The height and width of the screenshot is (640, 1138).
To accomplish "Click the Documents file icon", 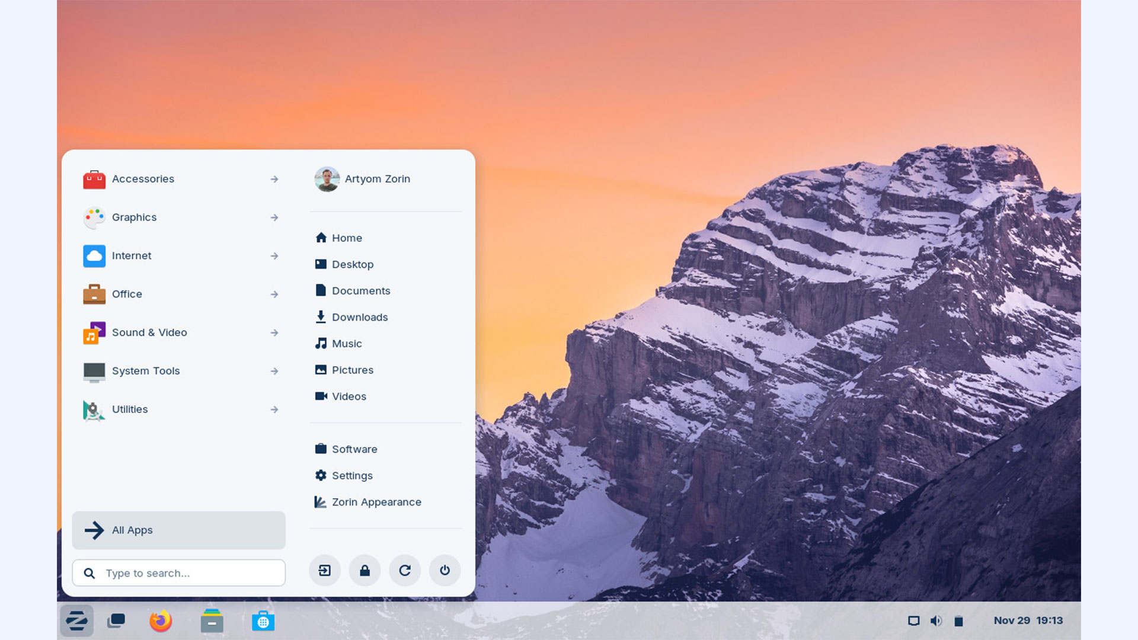I will click(321, 290).
